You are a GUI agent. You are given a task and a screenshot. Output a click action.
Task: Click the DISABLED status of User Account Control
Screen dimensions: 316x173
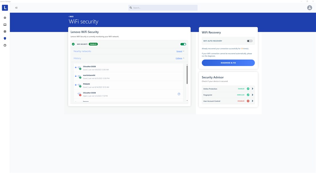coord(241,101)
